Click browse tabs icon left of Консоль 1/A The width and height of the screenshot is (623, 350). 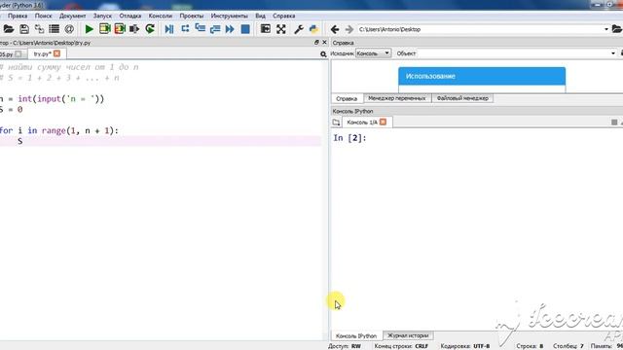click(336, 122)
